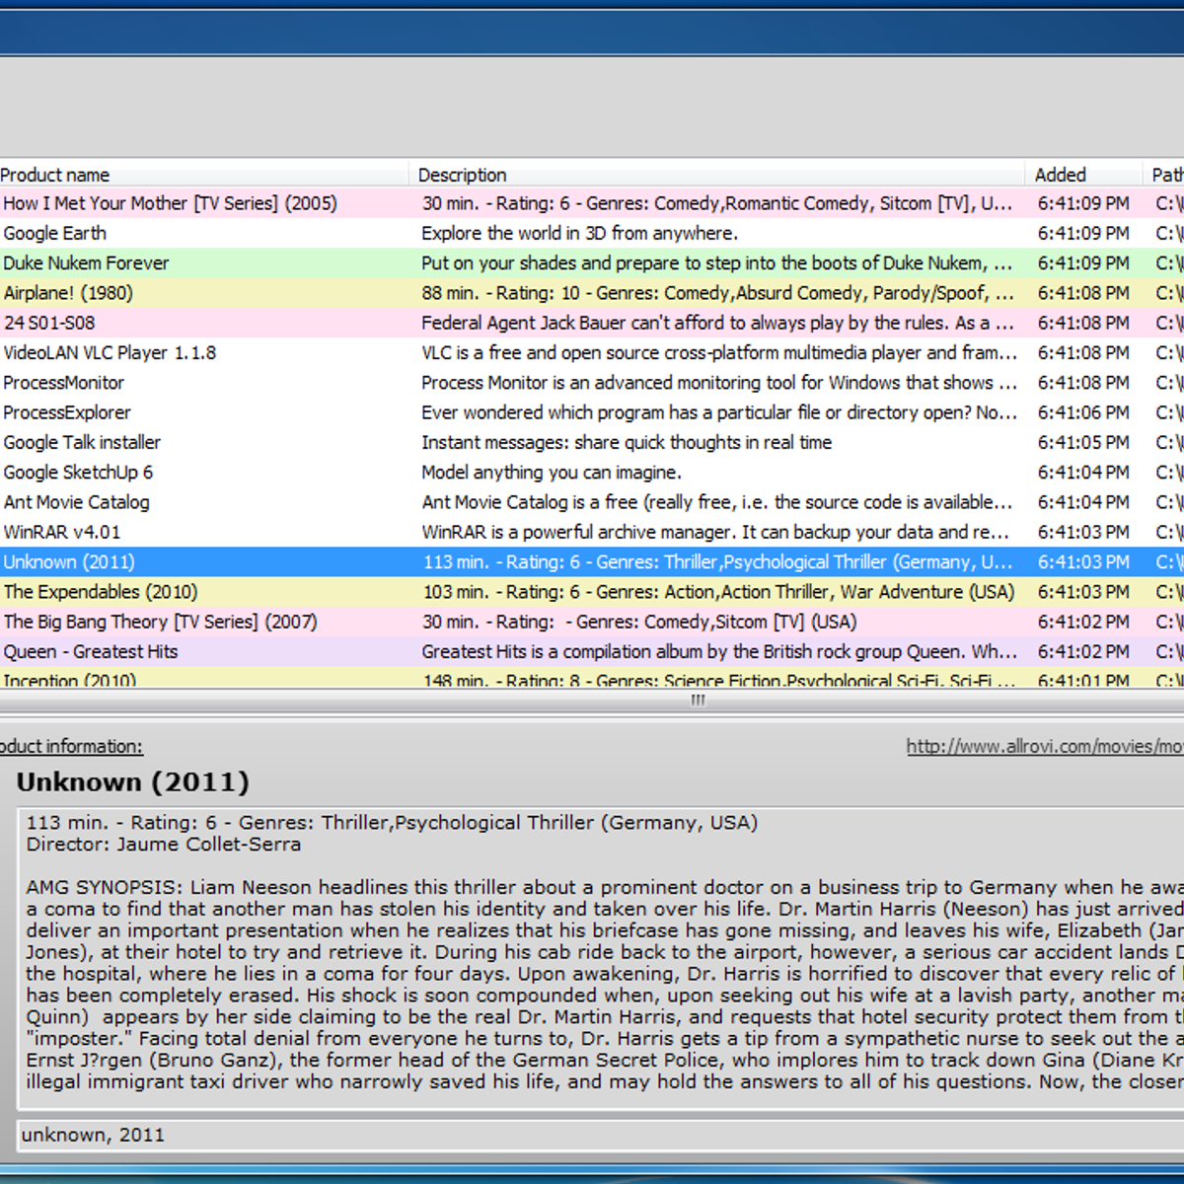Click 'Federal Agent Jack Bauer' description cell
Viewport: 1184px width, 1184px height.
pyautogui.click(x=718, y=323)
